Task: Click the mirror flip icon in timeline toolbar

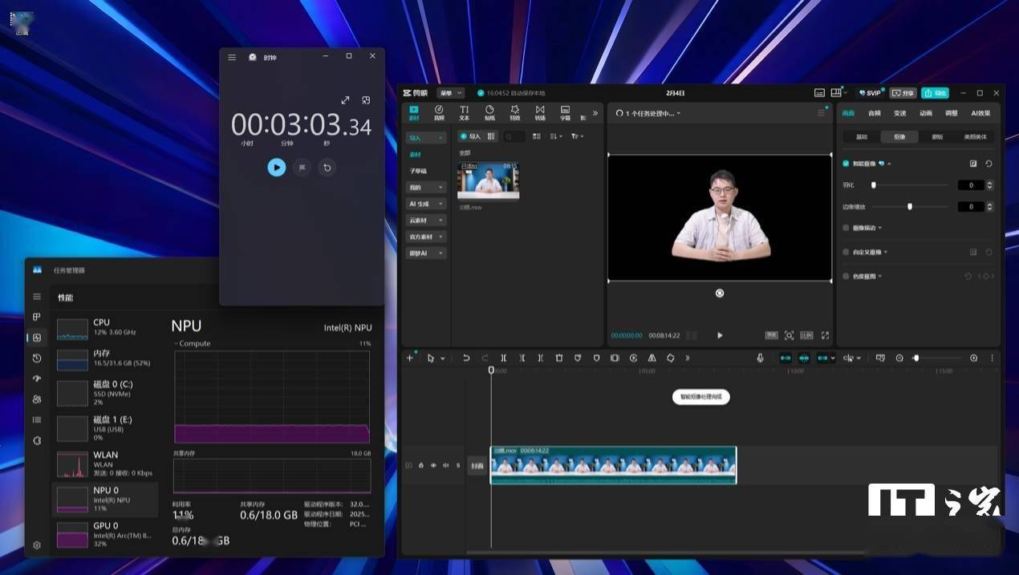Action: pyautogui.click(x=652, y=358)
